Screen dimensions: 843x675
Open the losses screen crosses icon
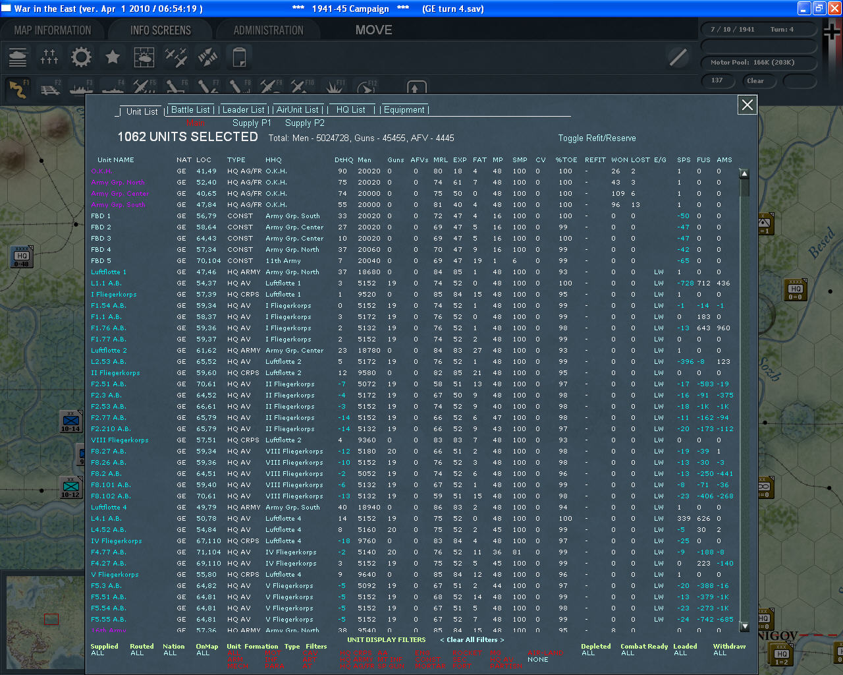(x=49, y=57)
